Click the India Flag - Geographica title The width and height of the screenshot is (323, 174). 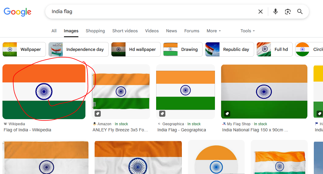point(182,130)
